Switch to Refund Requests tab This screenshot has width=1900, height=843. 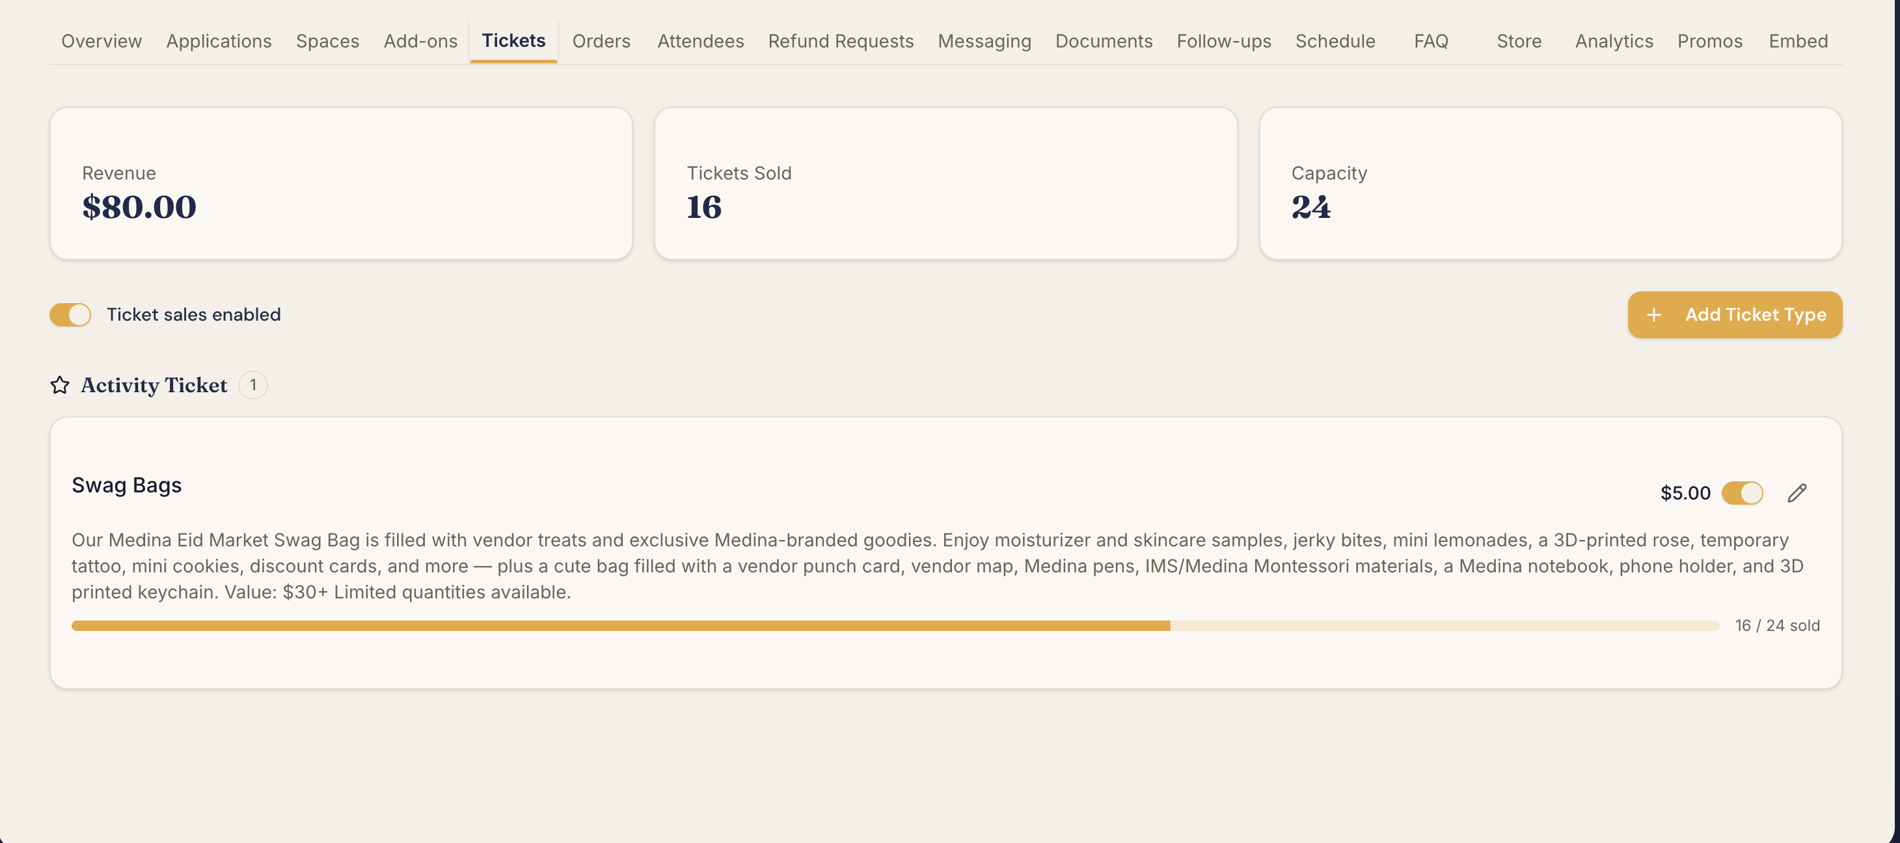point(841,41)
